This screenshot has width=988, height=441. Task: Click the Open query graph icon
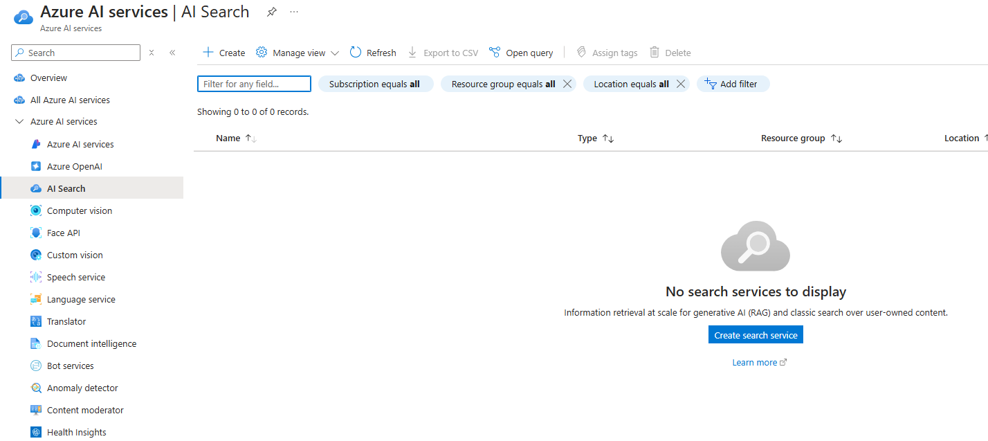coord(495,53)
